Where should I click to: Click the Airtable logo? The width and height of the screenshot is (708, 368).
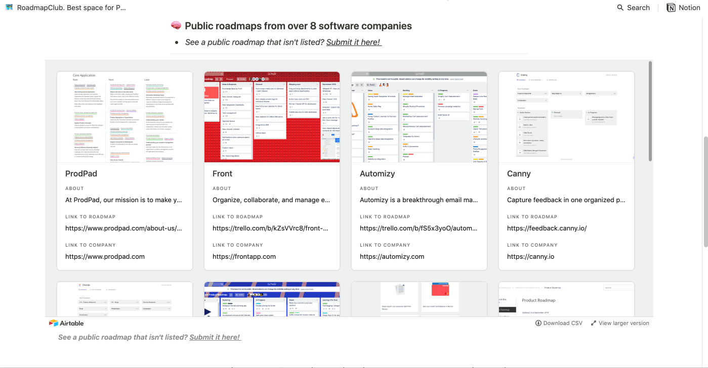click(x=66, y=323)
